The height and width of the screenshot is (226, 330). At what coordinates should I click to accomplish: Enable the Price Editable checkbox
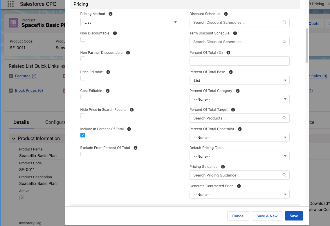tap(83, 78)
